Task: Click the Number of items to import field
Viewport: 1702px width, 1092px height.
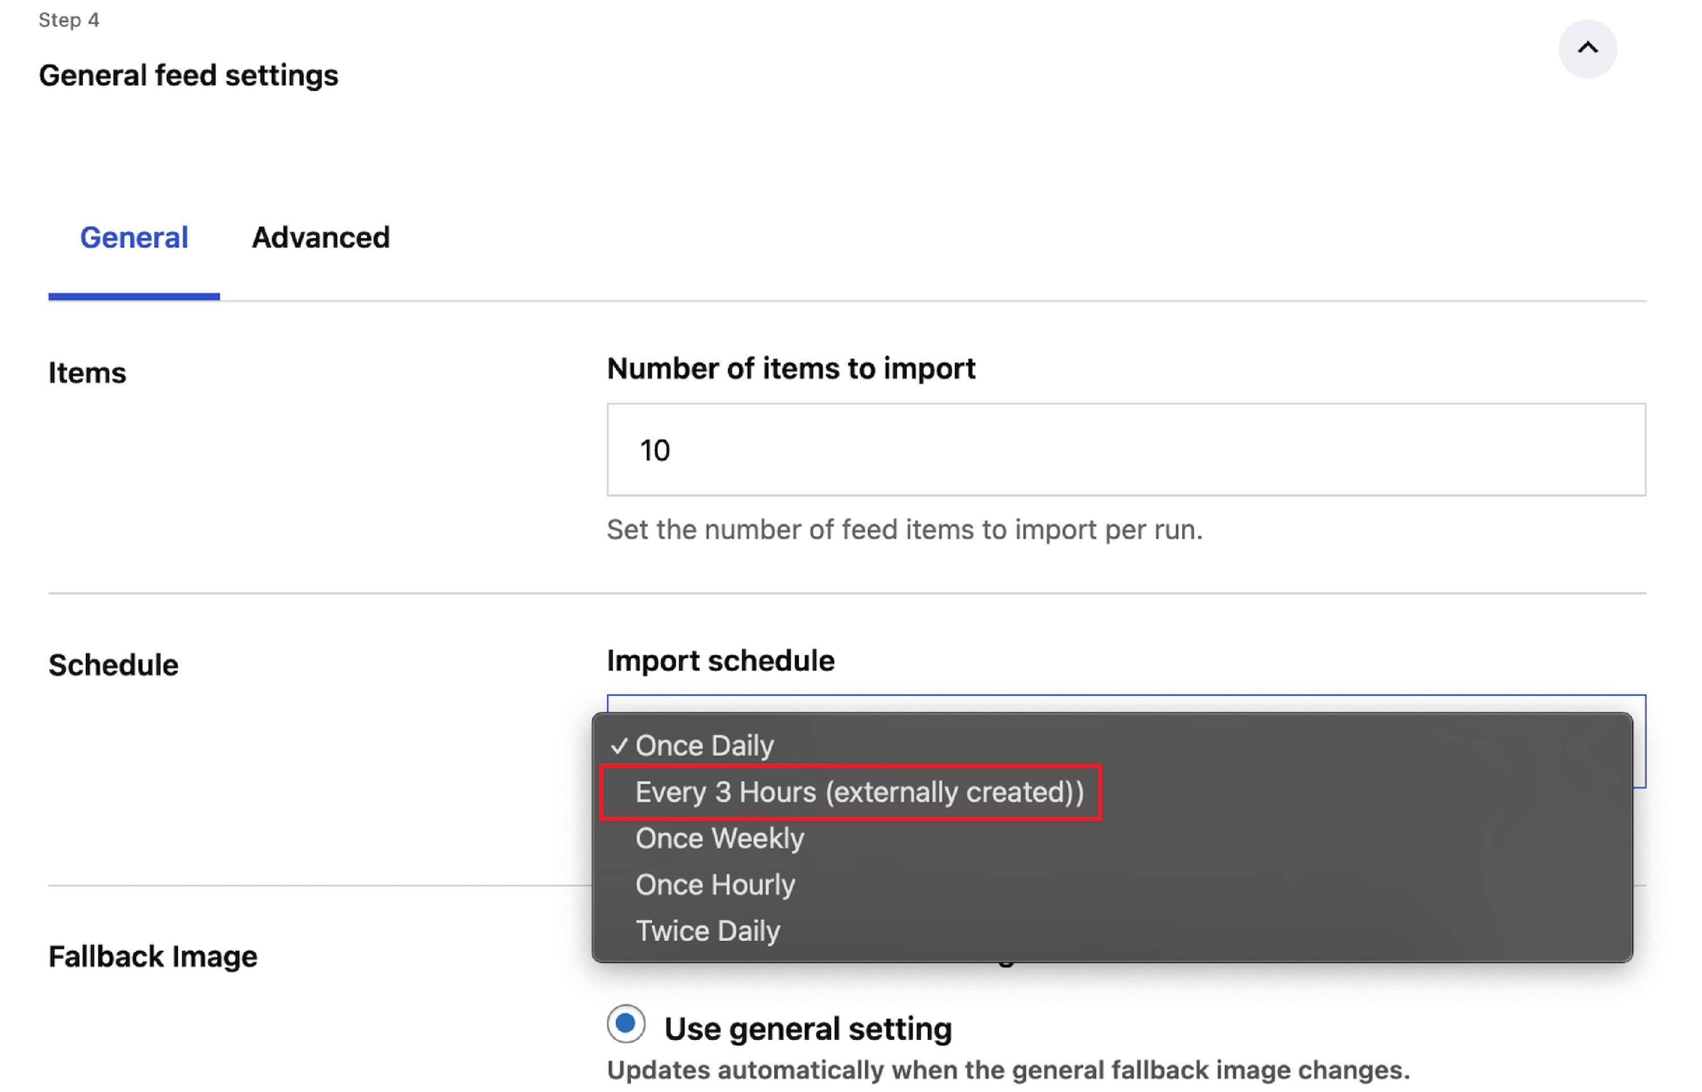Action: [1125, 450]
